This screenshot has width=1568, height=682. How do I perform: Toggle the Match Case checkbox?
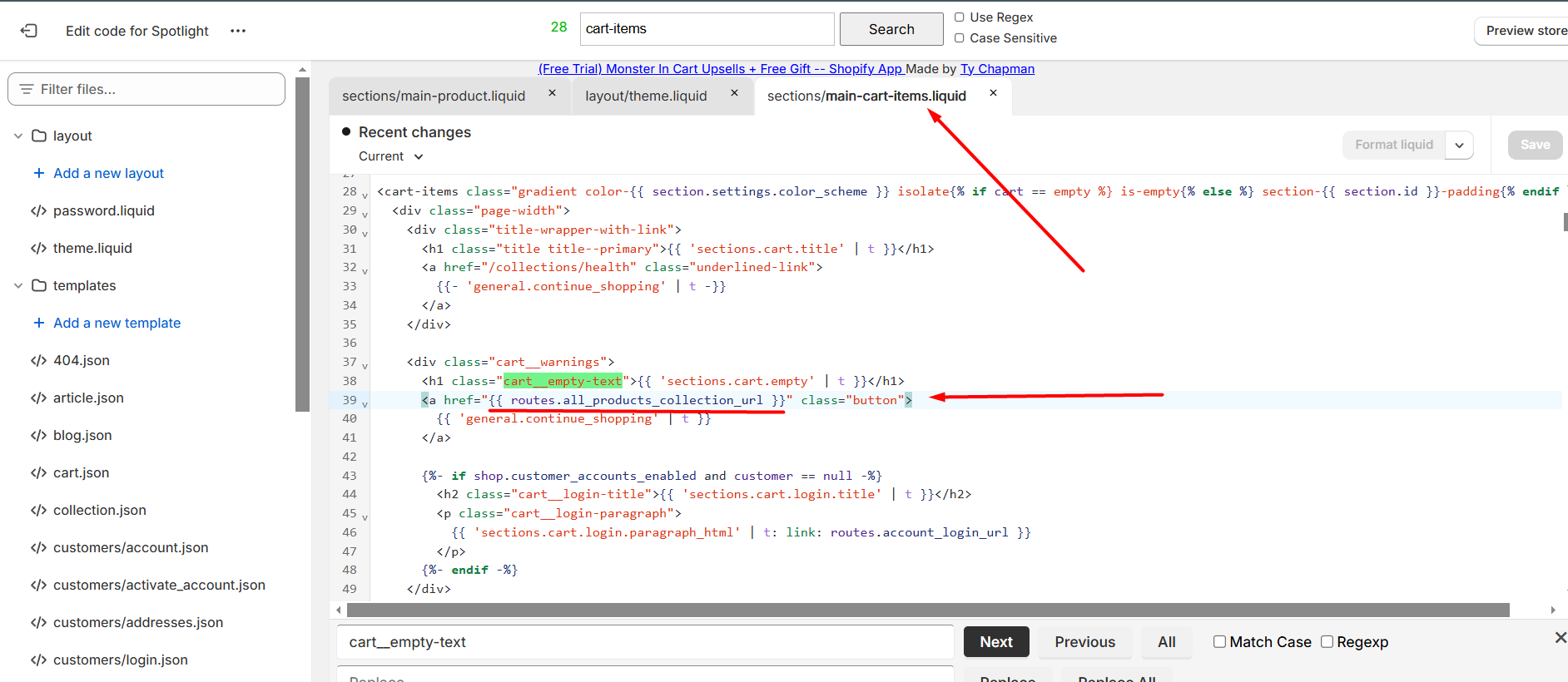tap(1219, 641)
